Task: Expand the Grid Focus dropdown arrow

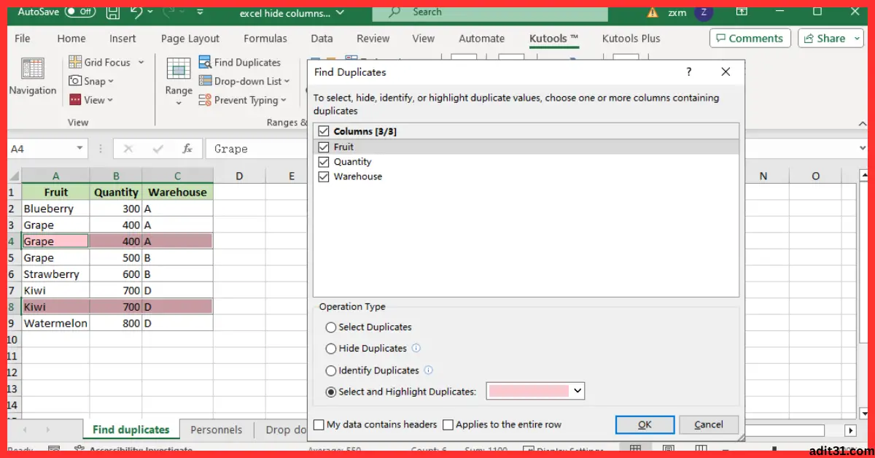Action: click(141, 63)
